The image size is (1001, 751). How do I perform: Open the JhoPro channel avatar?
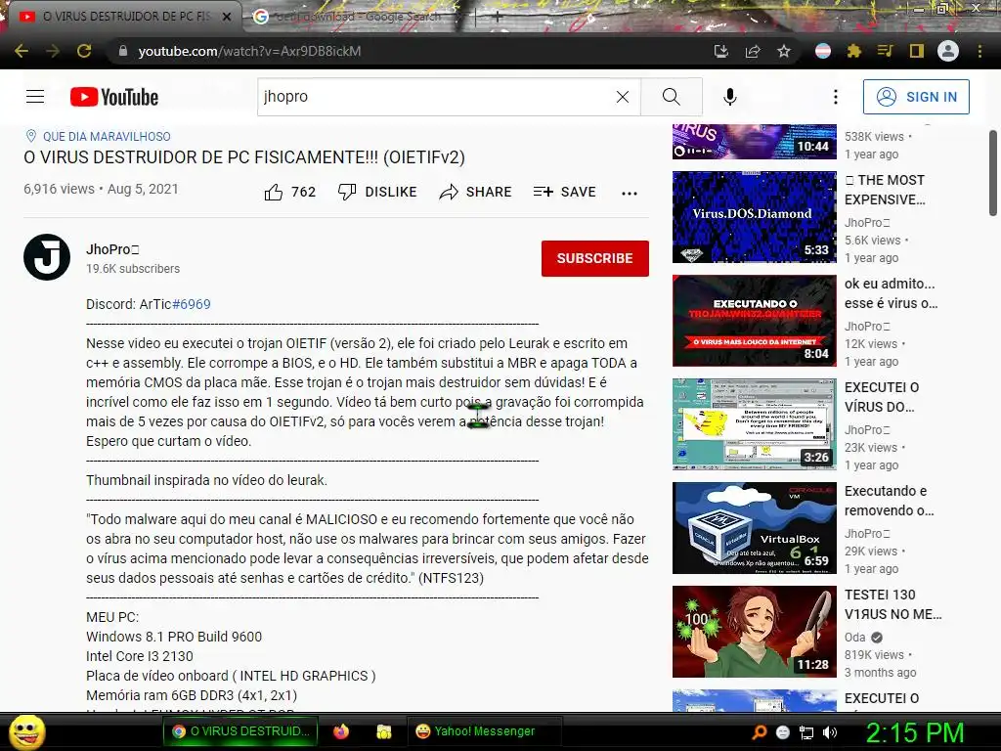coord(47,257)
